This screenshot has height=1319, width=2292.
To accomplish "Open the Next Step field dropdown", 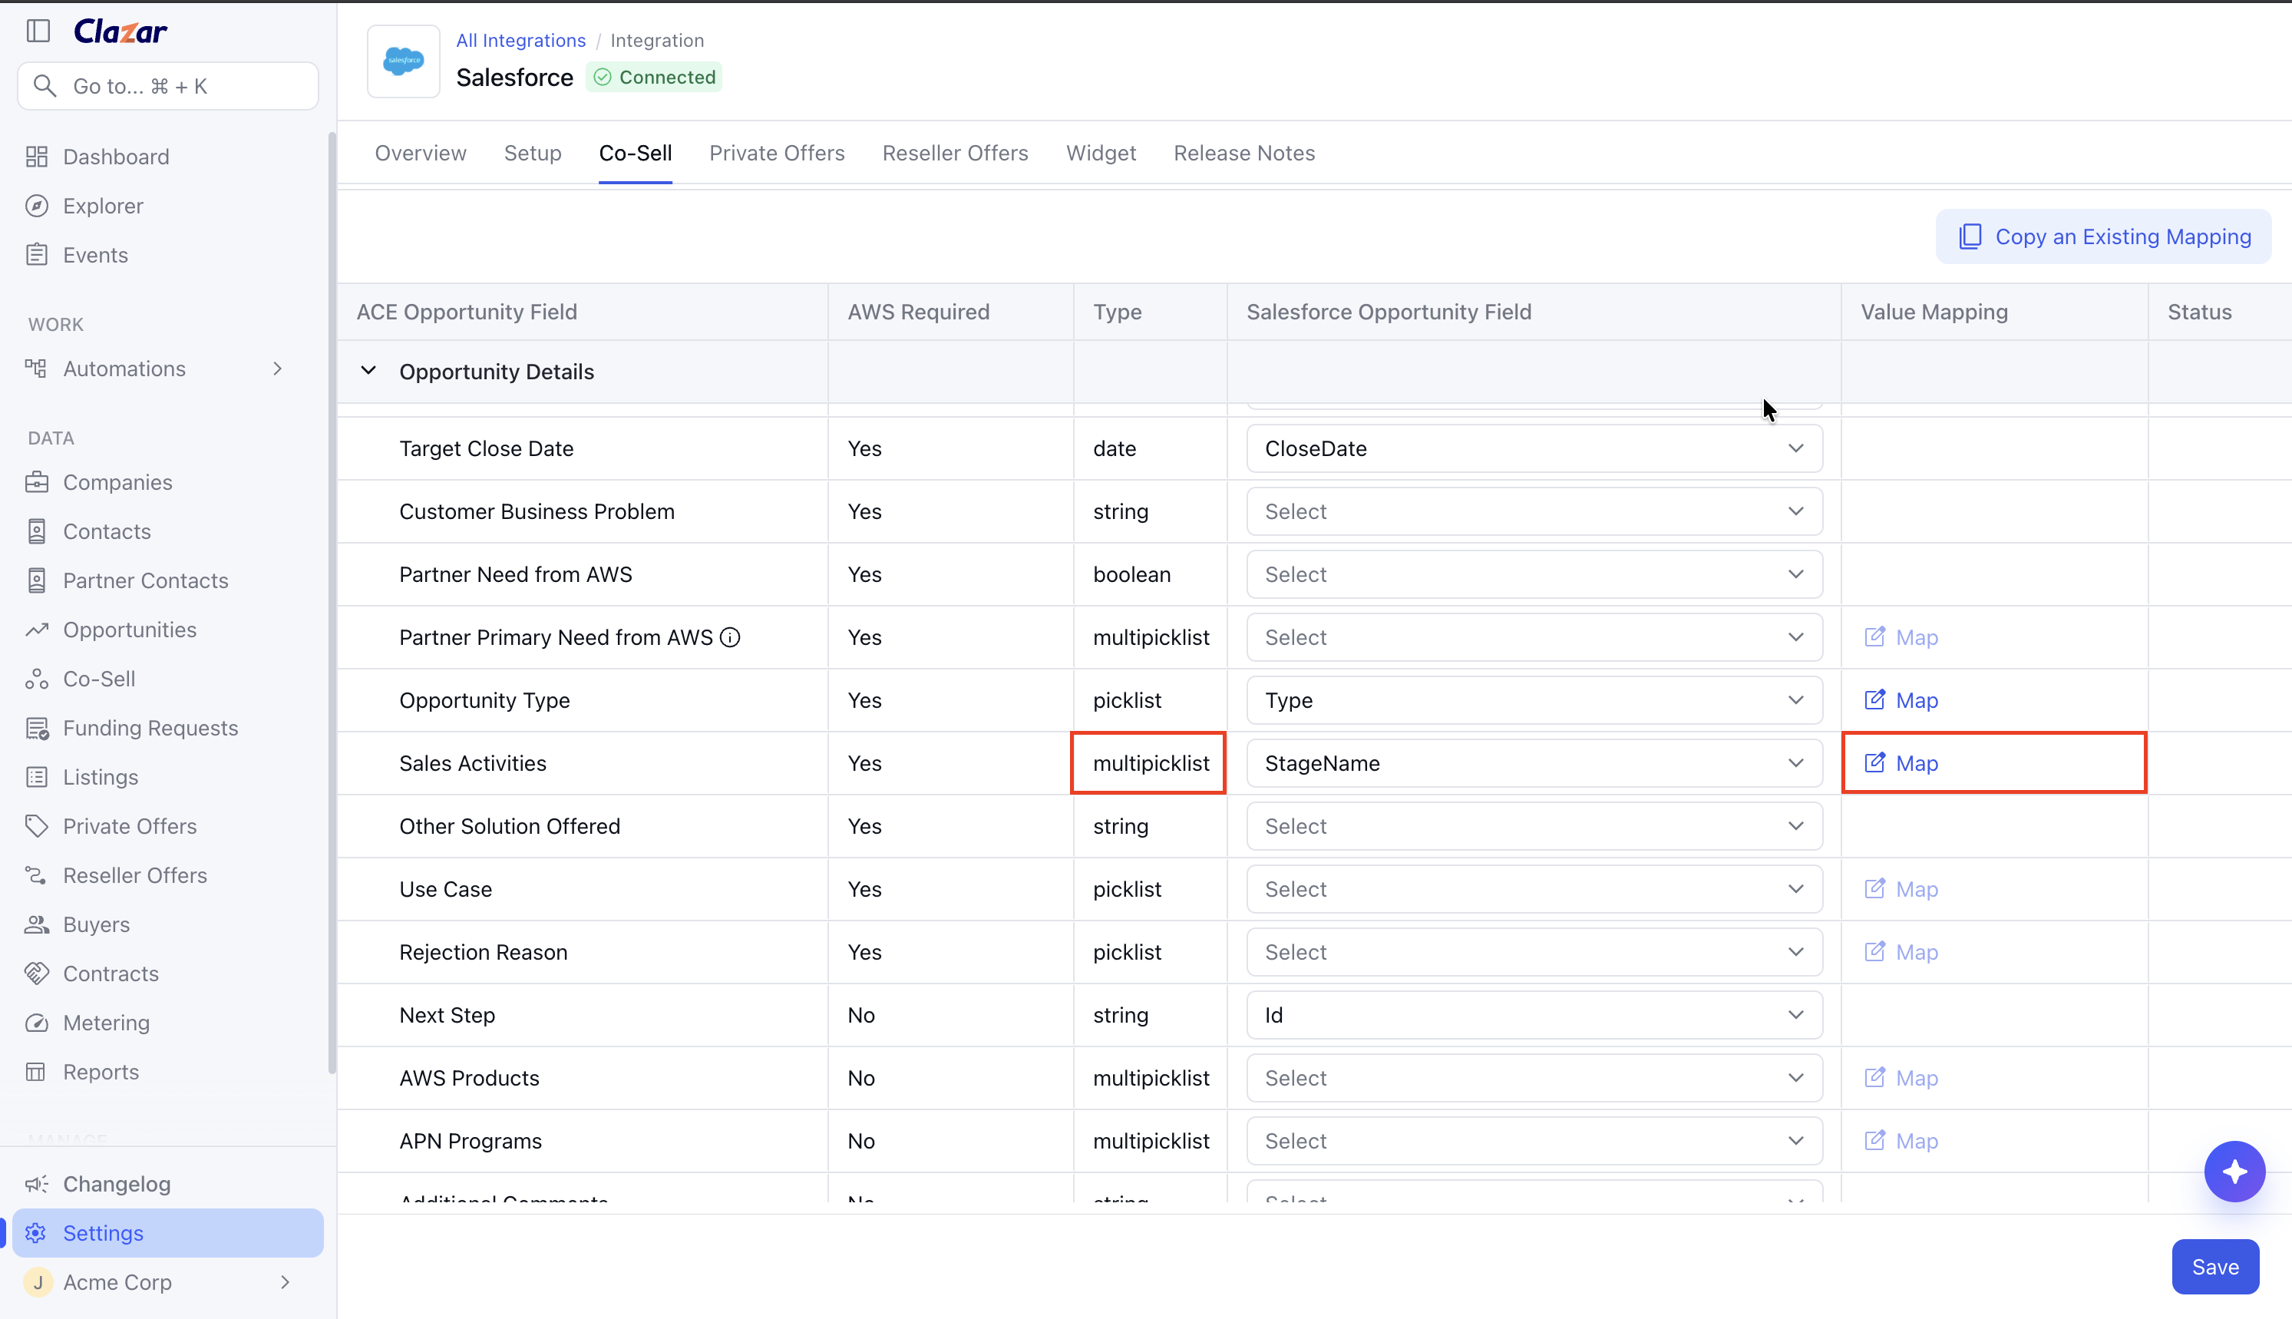I will [1534, 1015].
